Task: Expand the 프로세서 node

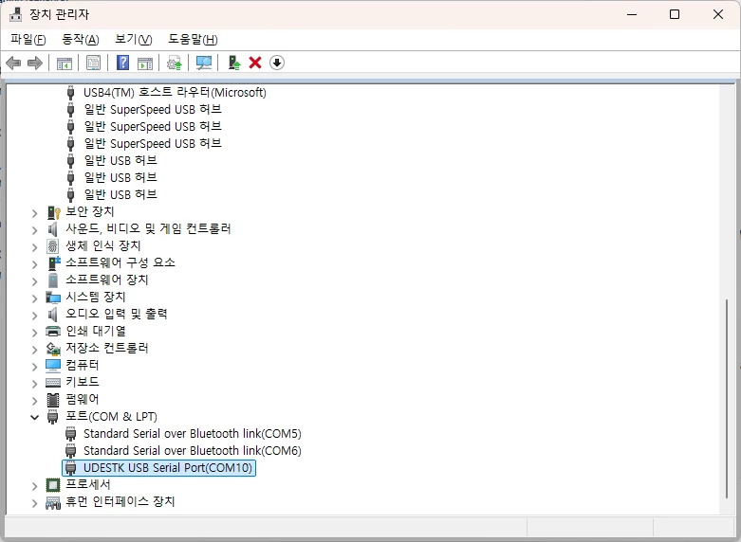Action: pyautogui.click(x=34, y=486)
